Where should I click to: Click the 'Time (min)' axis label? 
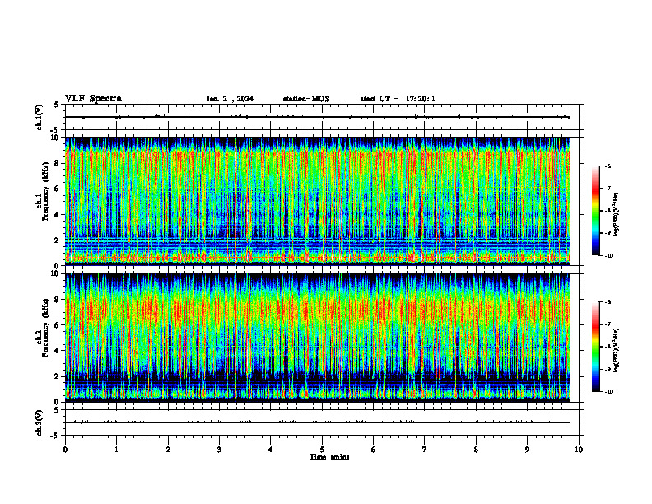329,457
